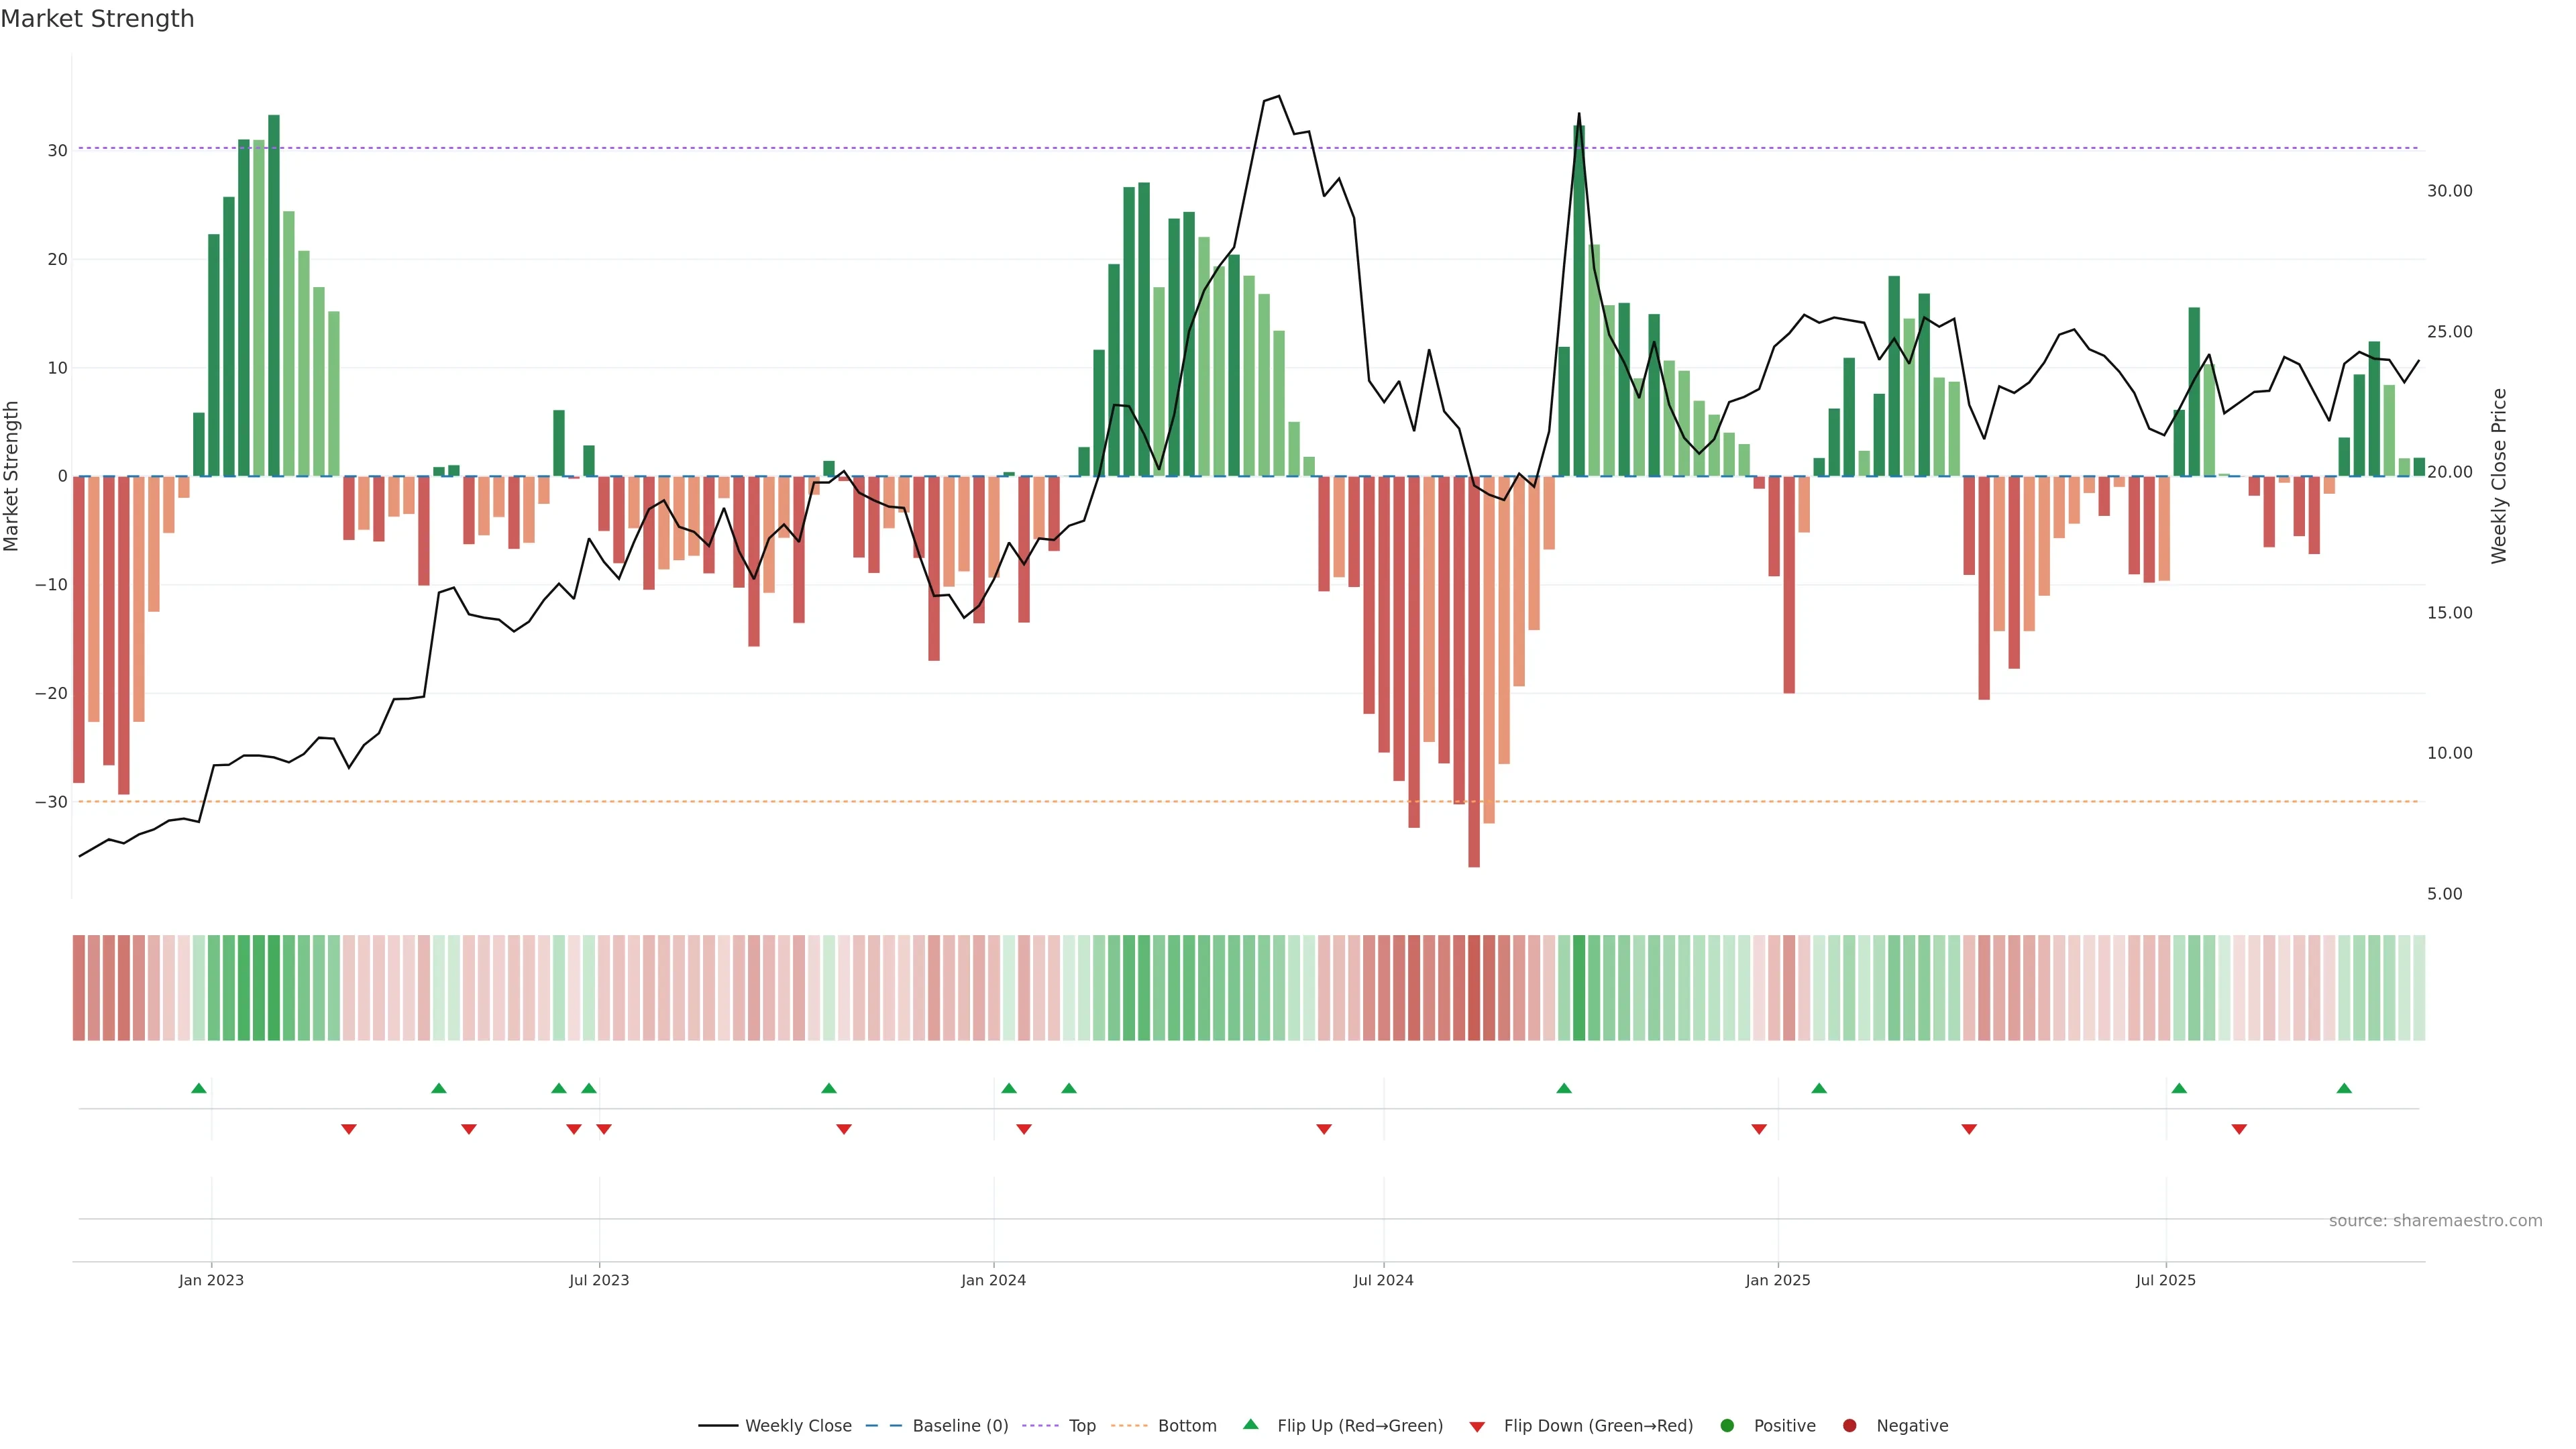Viewport: 2576px width, 1449px height.
Task: Click the purple dotted Top line legend swatch
Action: point(1040,1426)
